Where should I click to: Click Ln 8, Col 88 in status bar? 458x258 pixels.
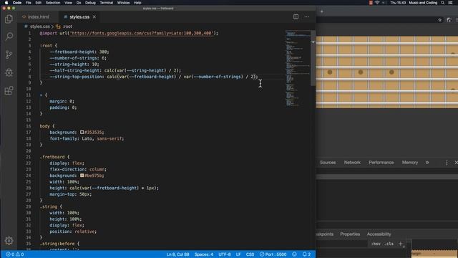click(x=177, y=254)
